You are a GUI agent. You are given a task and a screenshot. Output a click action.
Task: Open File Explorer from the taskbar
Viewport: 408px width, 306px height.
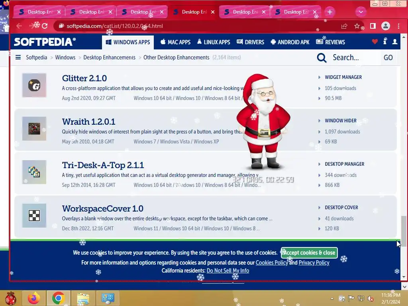tap(83, 298)
